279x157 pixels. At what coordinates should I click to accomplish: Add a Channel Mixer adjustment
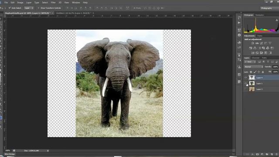point(268,48)
